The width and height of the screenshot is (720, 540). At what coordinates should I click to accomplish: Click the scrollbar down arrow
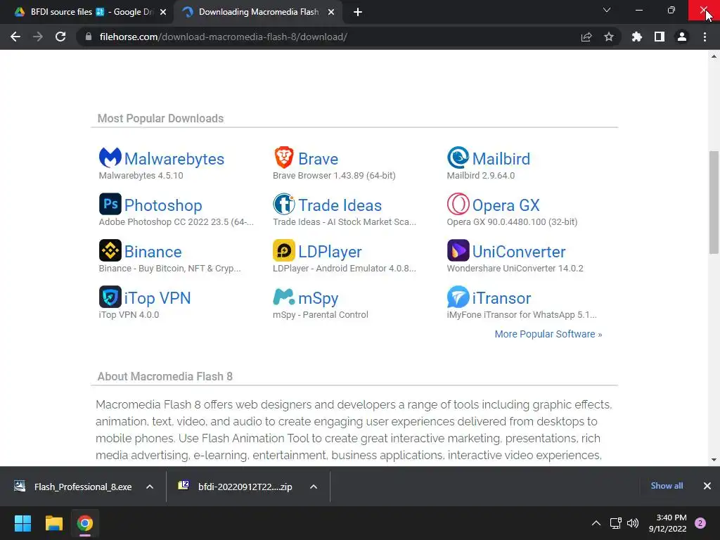pyautogui.click(x=714, y=460)
